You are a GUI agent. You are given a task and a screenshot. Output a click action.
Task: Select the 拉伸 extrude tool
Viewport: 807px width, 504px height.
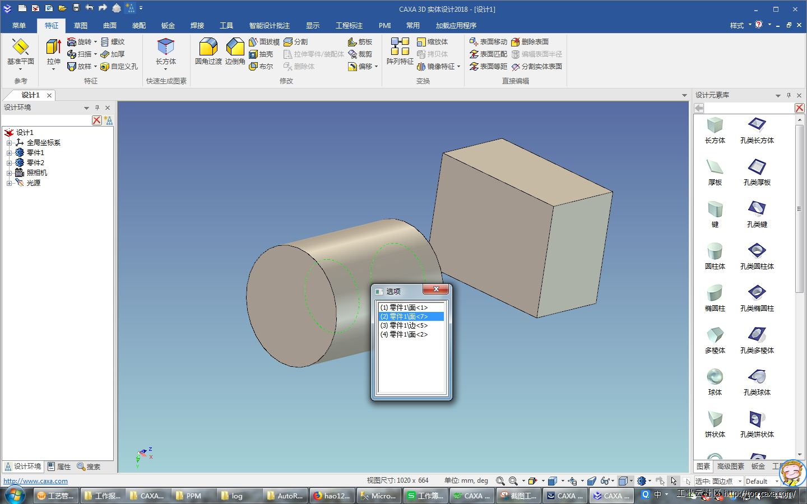tap(53, 52)
